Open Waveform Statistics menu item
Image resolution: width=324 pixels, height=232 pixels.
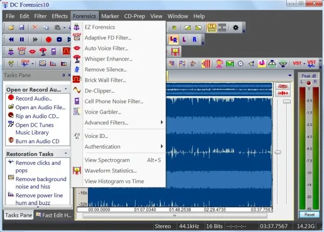pyautogui.click(x=118, y=171)
